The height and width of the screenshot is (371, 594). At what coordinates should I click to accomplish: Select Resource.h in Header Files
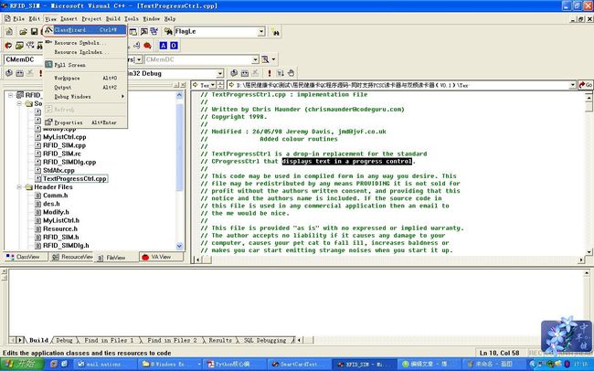click(x=60, y=228)
